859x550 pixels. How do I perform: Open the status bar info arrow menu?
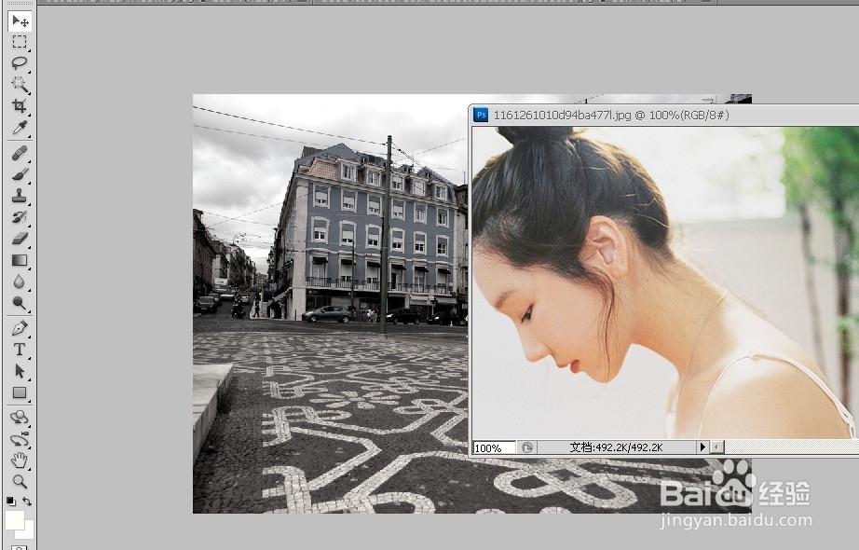click(702, 447)
